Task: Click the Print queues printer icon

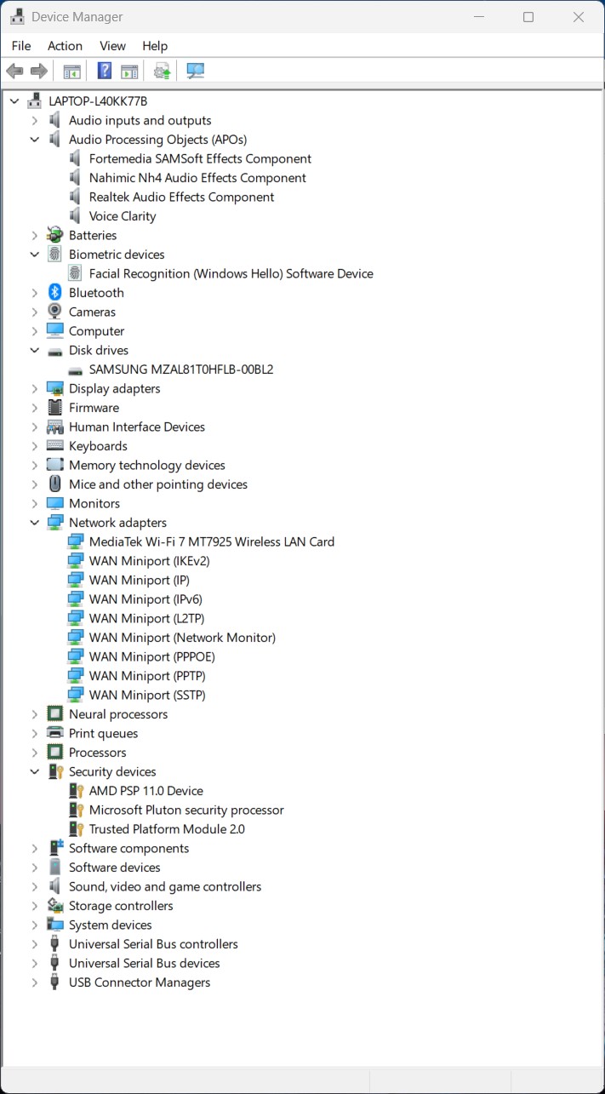Action: click(55, 733)
